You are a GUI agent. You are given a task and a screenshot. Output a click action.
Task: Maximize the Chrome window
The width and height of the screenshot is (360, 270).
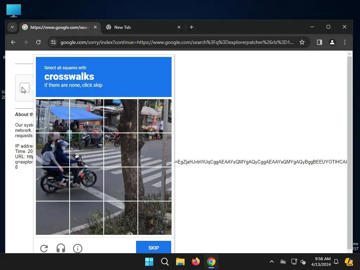point(328,27)
